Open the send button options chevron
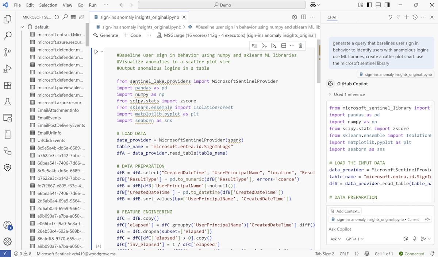 429,239
